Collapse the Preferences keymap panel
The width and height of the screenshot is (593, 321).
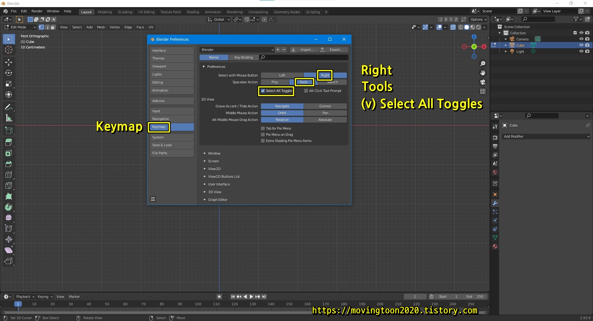pyautogui.click(x=204, y=67)
